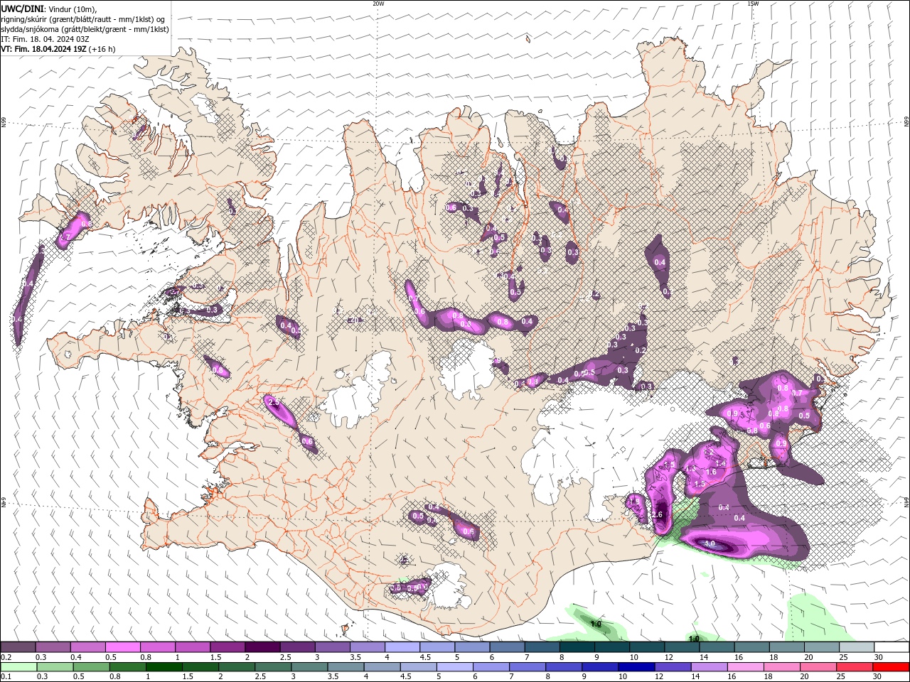Pick the 6 blue-grey swatch on the snow scale

pos(507,647)
